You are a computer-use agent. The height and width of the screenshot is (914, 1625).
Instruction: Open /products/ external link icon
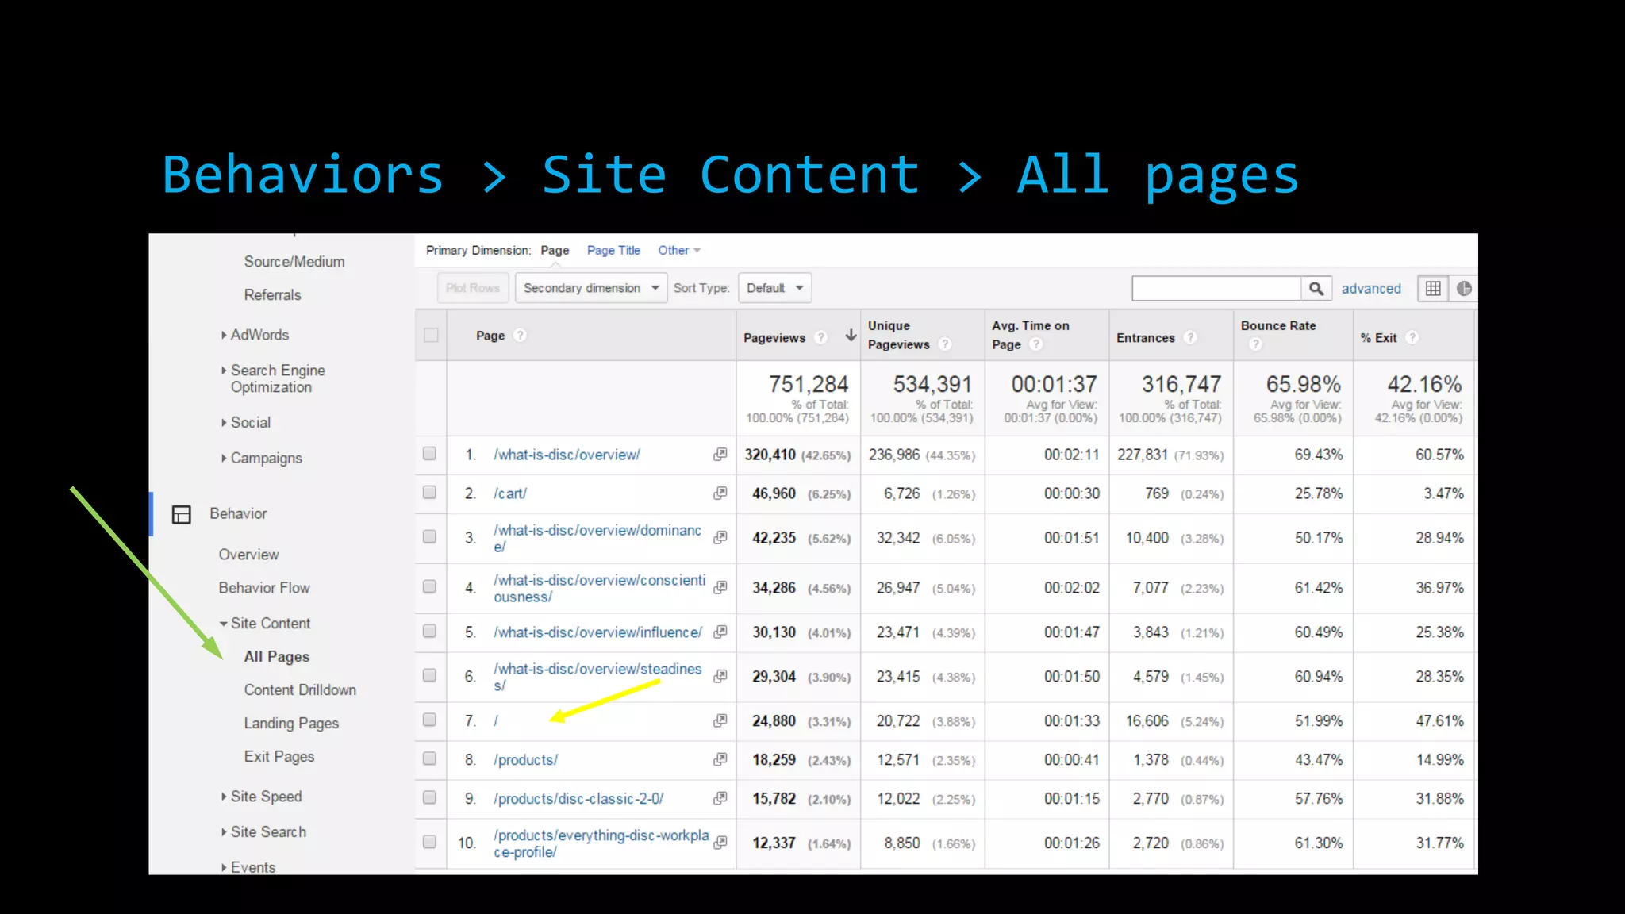720,760
